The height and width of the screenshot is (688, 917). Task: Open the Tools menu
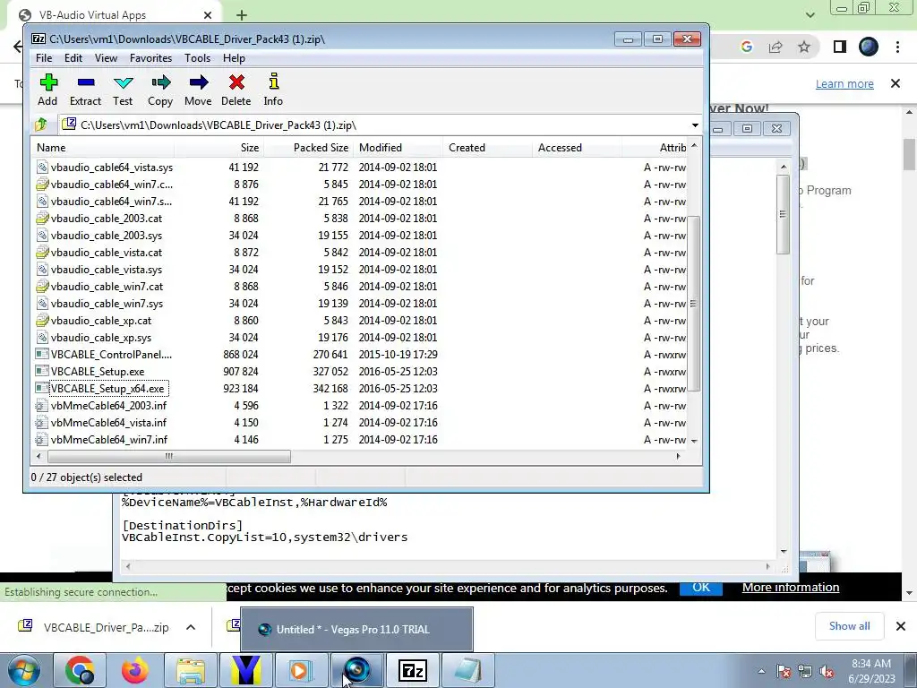pos(197,58)
